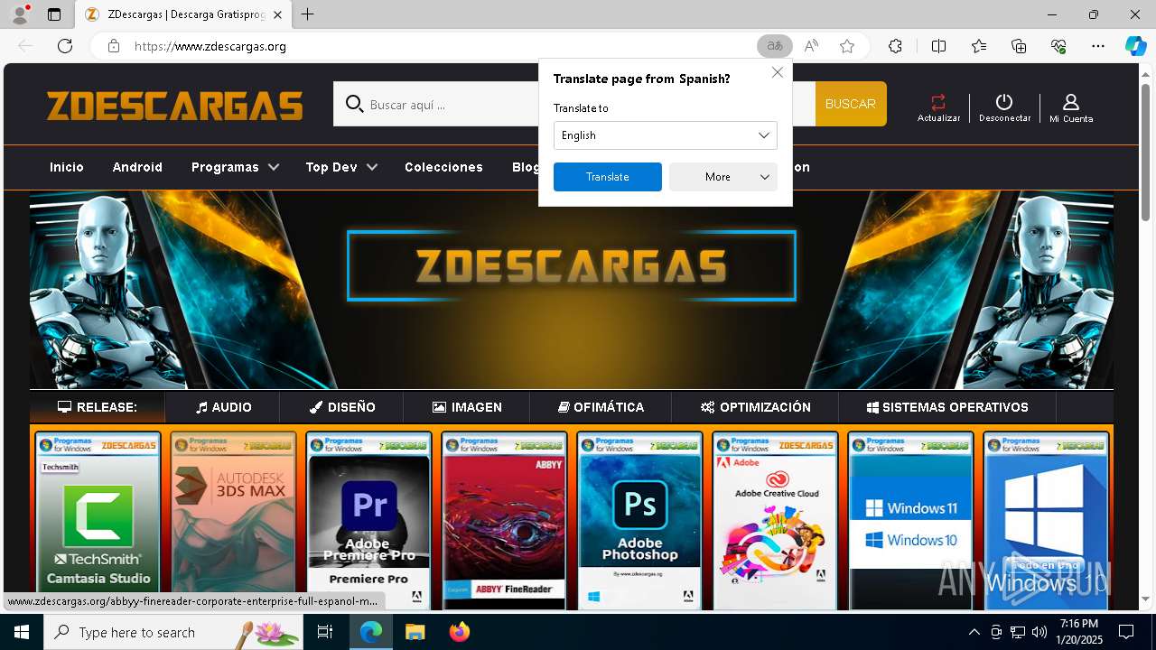Select the IMAGEN tab
Screen dimensions: 1156x650
(467, 407)
